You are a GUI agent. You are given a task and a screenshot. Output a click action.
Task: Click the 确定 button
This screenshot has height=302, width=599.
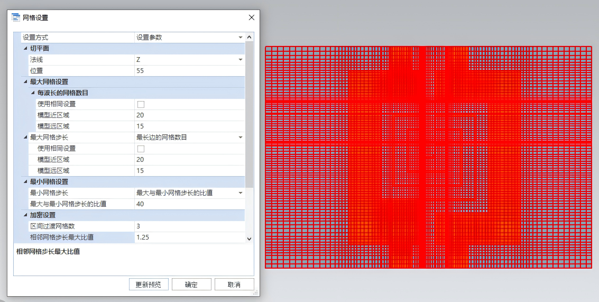191,285
